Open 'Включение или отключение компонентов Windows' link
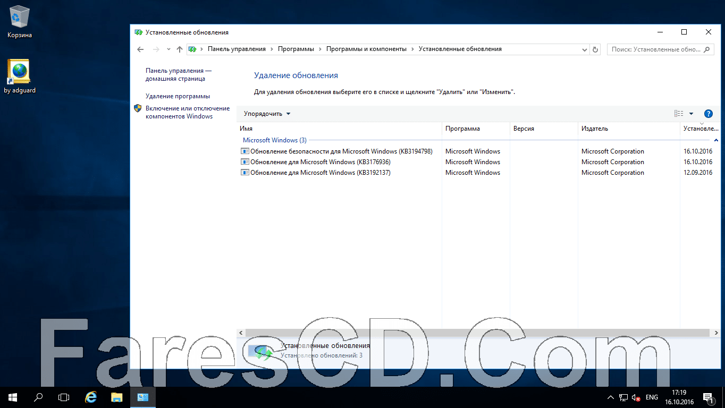This screenshot has height=408, width=725. [188, 112]
